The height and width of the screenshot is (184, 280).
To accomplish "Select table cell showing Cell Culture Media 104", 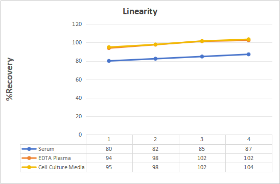I will tap(249, 167).
